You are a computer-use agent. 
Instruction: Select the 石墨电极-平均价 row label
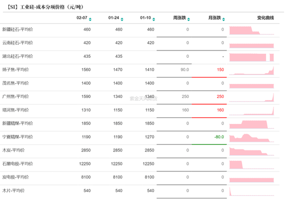point(18,164)
